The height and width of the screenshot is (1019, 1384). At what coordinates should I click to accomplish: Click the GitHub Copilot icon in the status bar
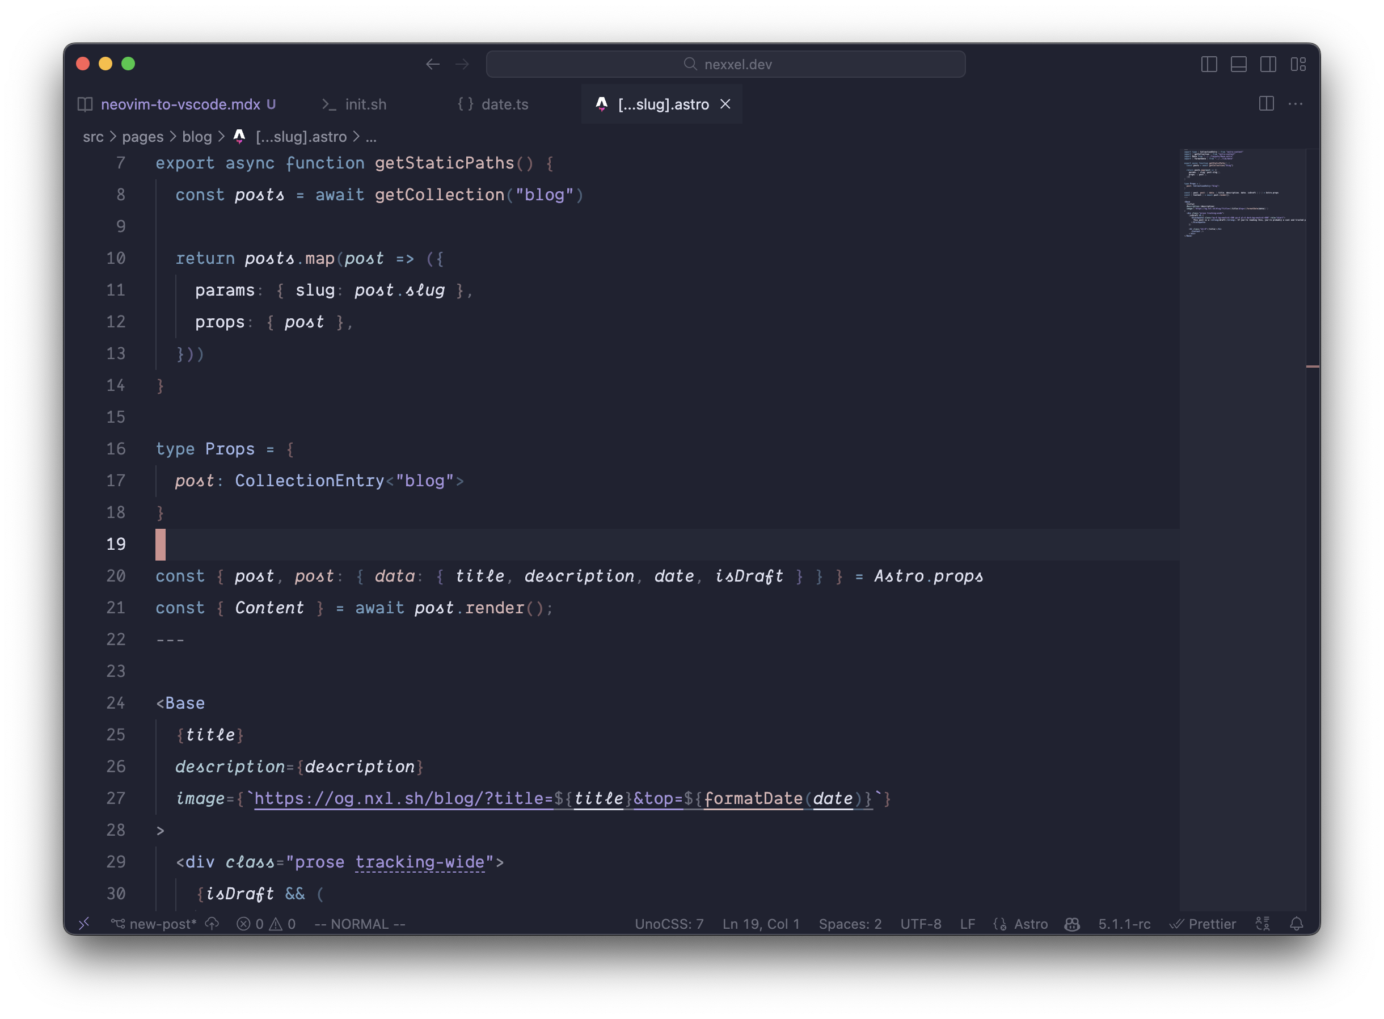click(1073, 923)
